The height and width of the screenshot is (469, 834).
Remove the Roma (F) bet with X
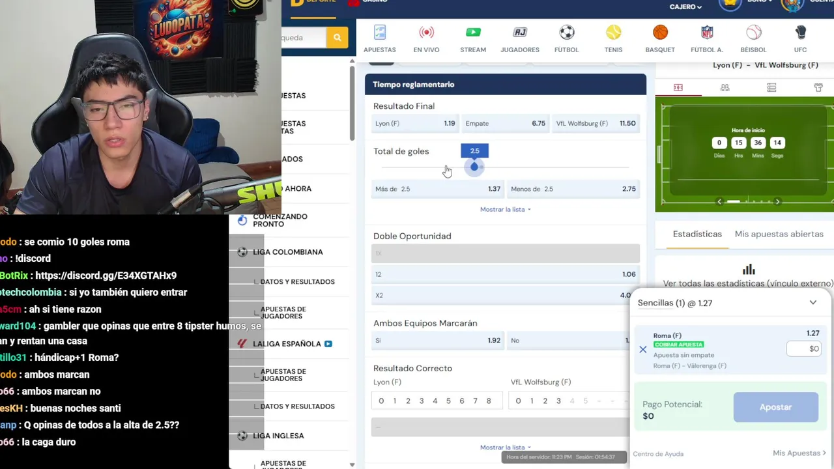[x=643, y=350]
